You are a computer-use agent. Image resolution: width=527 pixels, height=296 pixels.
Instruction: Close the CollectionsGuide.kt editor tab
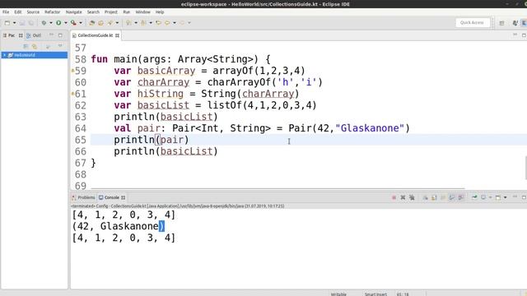tap(117, 35)
